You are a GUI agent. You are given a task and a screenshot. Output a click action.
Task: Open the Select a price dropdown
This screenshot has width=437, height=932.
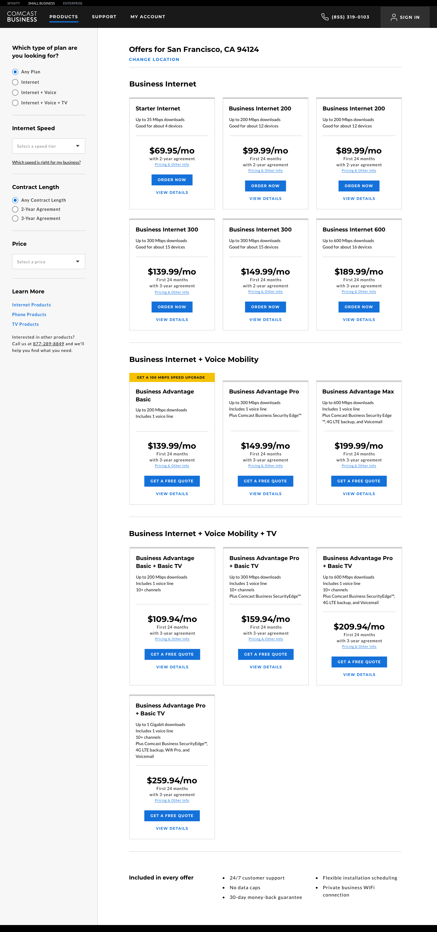(49, 261)
